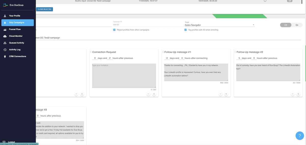Open CRM Connections page
This screenshot has width=306, height=145.
[18, 56]
